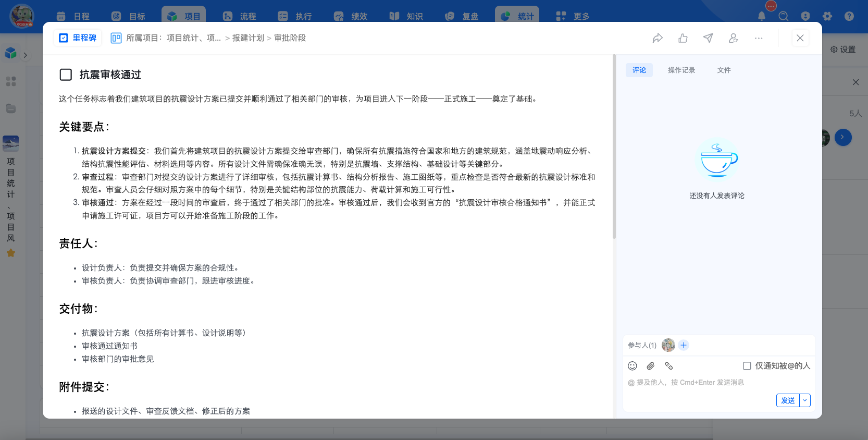Enable 仅通知被@的人 checkbox
Image resolution: width=868 pixels, height=440 pixels.
pos(747,366)
